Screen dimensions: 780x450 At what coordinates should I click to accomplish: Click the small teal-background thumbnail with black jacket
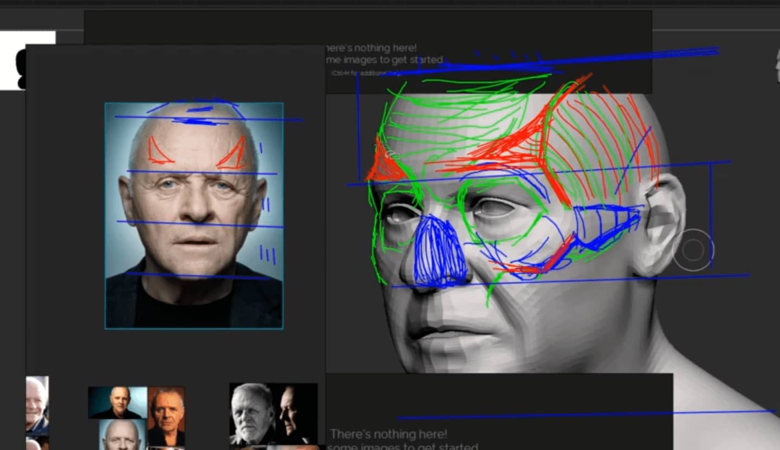tap(118, 402)
